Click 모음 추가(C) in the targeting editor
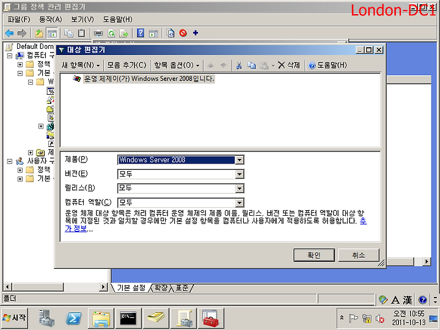Screen dimensions: 440x330 pos(127,65)
